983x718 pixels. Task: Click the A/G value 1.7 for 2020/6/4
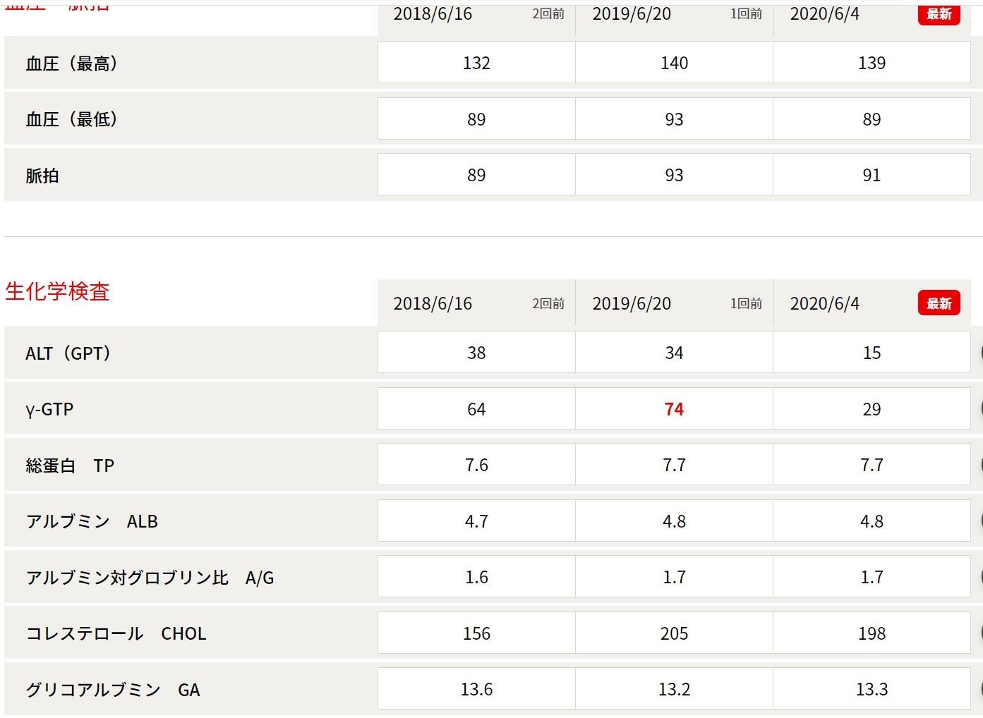tap(872, 577)
